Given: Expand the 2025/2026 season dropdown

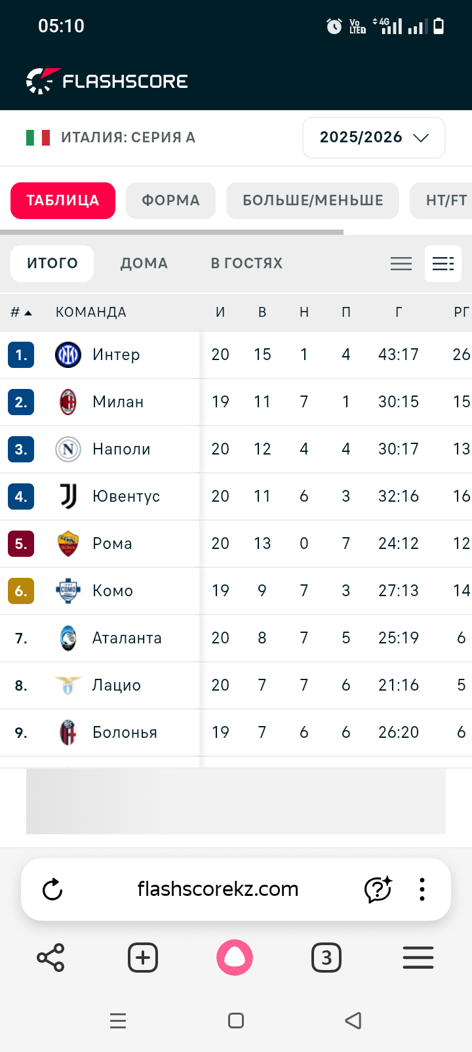Looking at the screenshot, I should click(374, 138).
